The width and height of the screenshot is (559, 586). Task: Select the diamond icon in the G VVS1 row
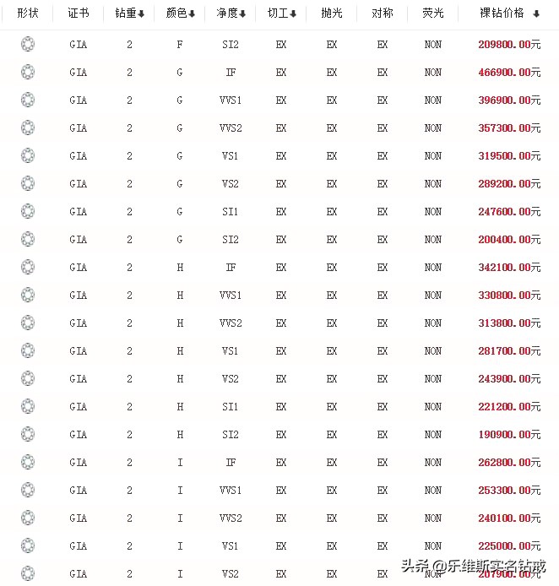pyautogui.click(x=28, y=100)
